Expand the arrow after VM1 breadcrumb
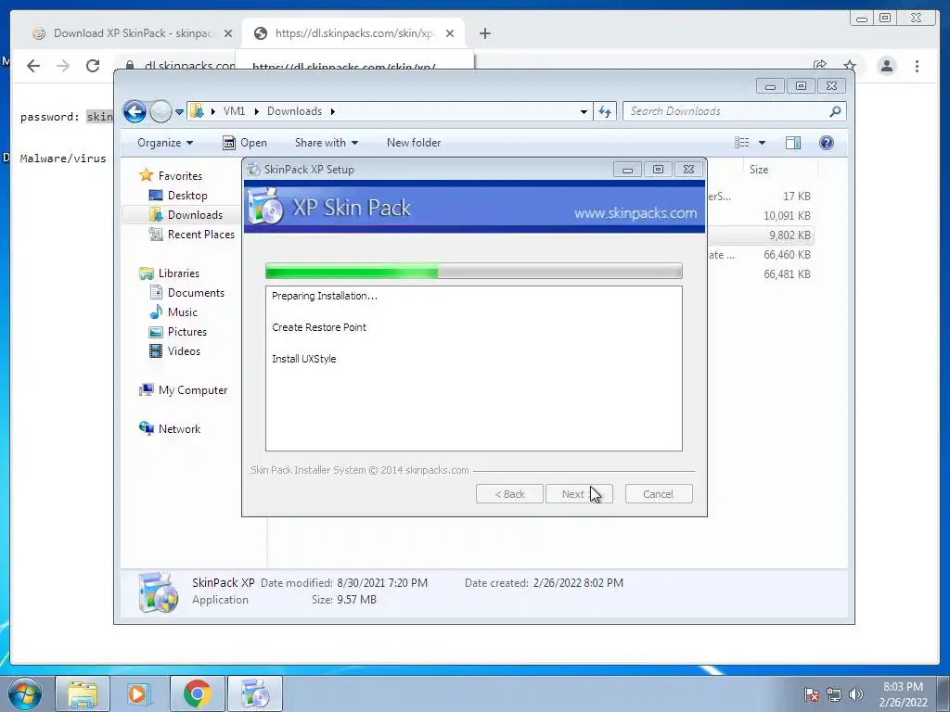This screenshot has width=950, height=712. point(256,111)
